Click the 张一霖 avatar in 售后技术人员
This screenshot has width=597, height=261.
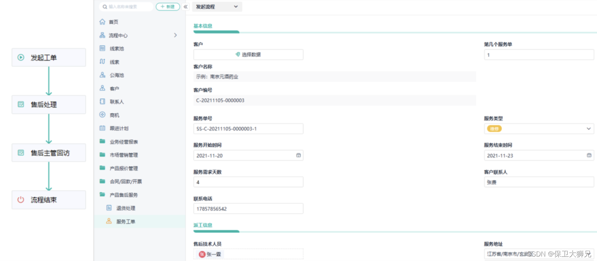[x=202, y=254]
